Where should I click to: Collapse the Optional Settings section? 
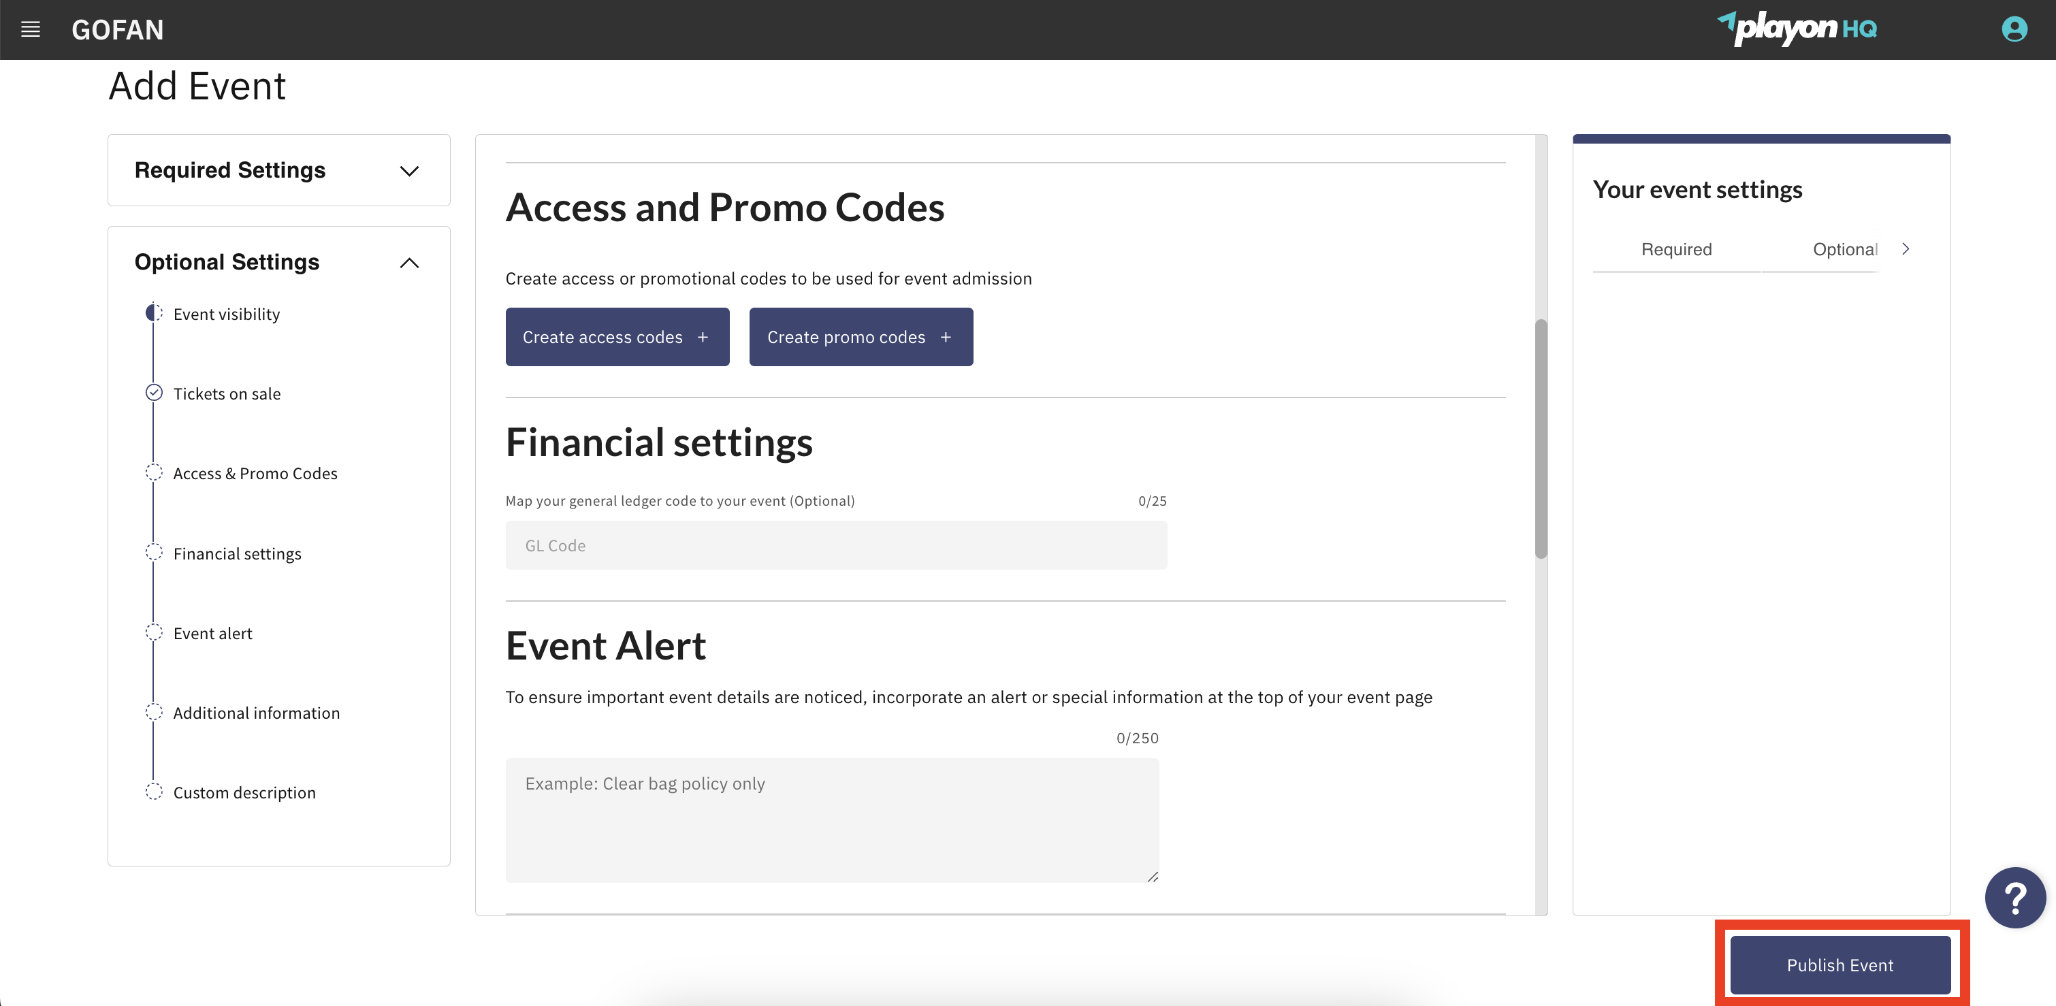point(409,263)
